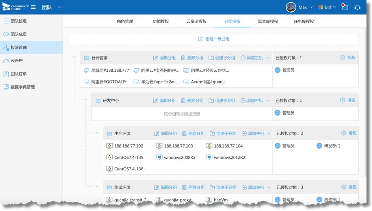Click gear 授权 icon for 研发中心

tap(343, 101)
